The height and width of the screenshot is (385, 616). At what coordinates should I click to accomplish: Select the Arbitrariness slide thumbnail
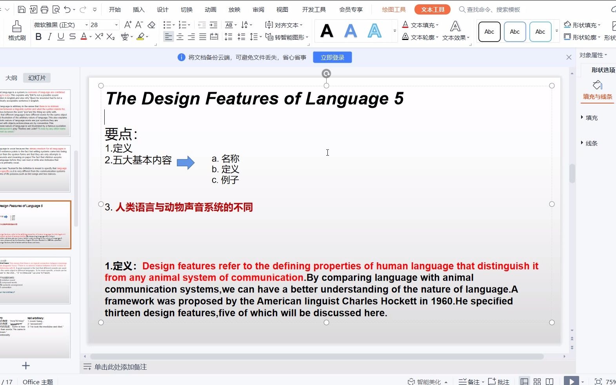click(x=35, y=280)
